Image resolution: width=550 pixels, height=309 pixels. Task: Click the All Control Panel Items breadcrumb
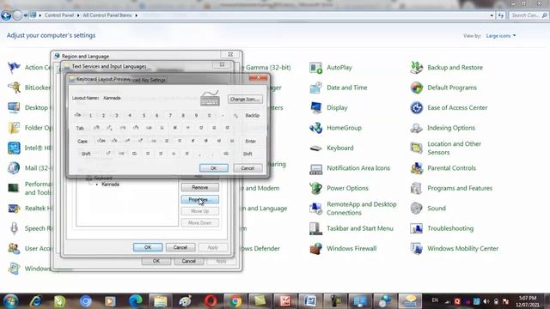107,15
